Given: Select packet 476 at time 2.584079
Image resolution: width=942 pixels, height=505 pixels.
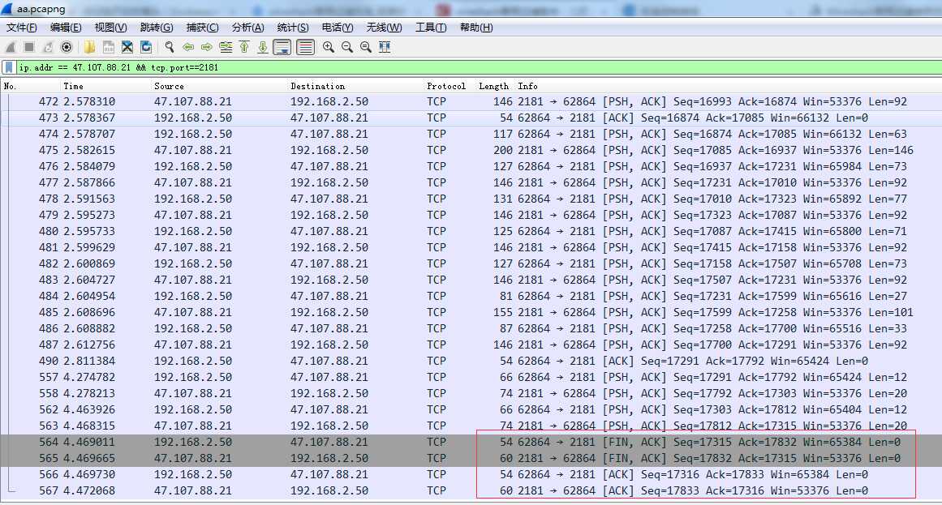Looking at the screenshot, I should click(x=471, y=166).
